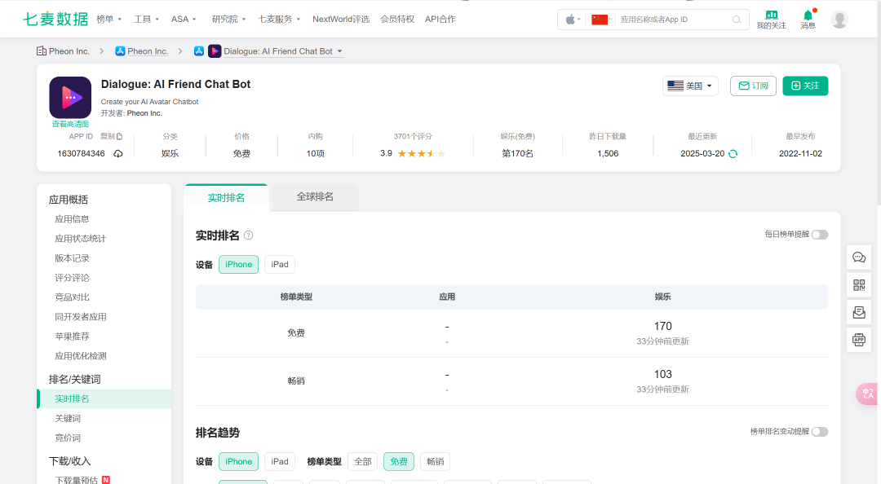Click the star rating 3.9 stars
This screenshot has width=881, height=484.
(x=422, y=154)
